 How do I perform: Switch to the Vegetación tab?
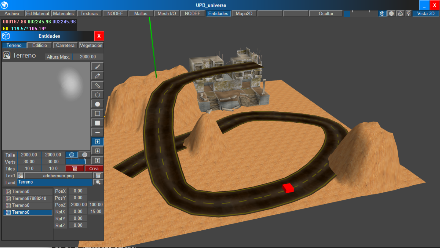coord(91,45)
